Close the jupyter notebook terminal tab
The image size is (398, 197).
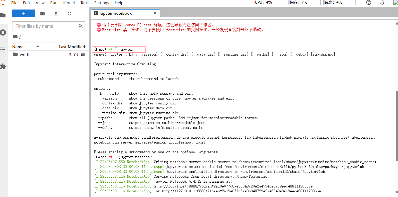(155, 13)
